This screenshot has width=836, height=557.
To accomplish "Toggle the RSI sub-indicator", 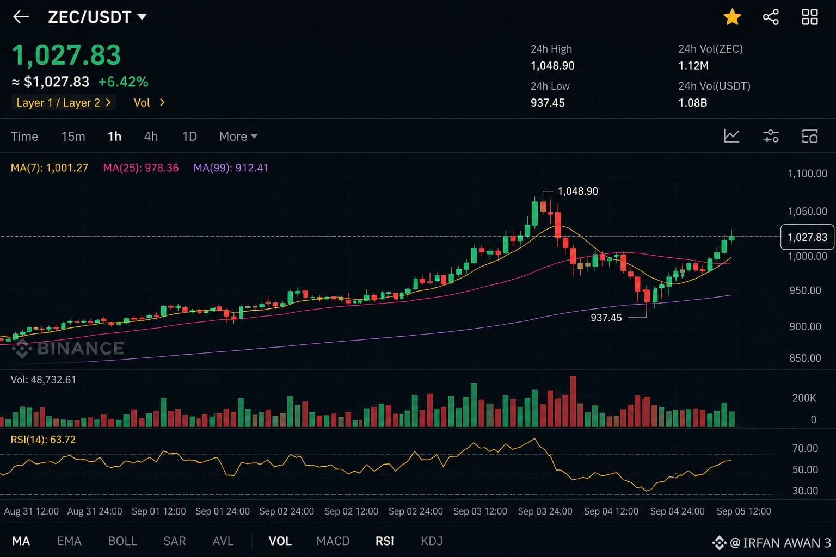I will pyautogui.click(x=385, y=541).
